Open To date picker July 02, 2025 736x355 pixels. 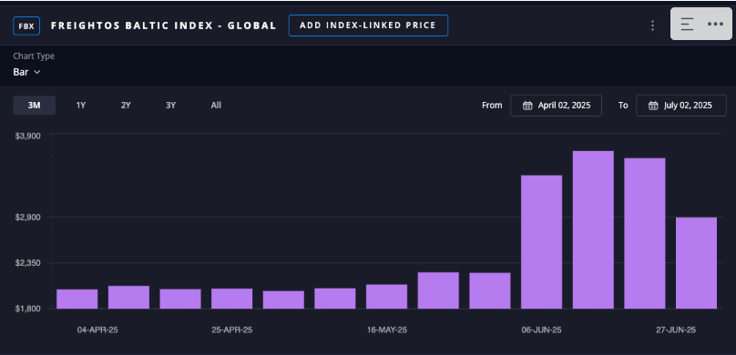pos(681,106)
